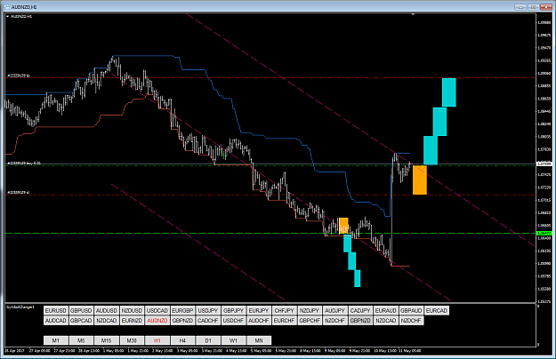Open the EURAUD pair
Viewport: 556px width, 359px height.
click(386, 310)
